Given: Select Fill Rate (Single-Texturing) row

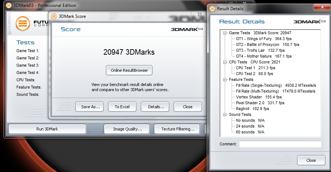Looking at the screenshot, I should pyautogui.click(x=276, y=85).
